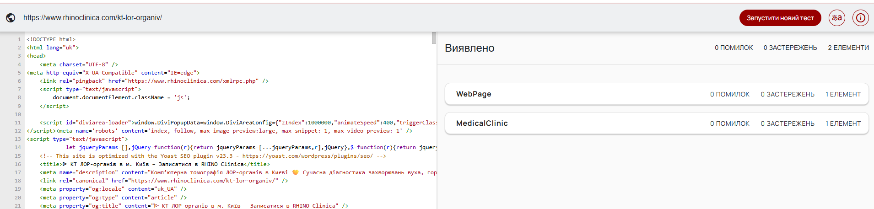
Task: Click the pingback xmlrpc.php URL in code
Action: (x=191, y=81)
